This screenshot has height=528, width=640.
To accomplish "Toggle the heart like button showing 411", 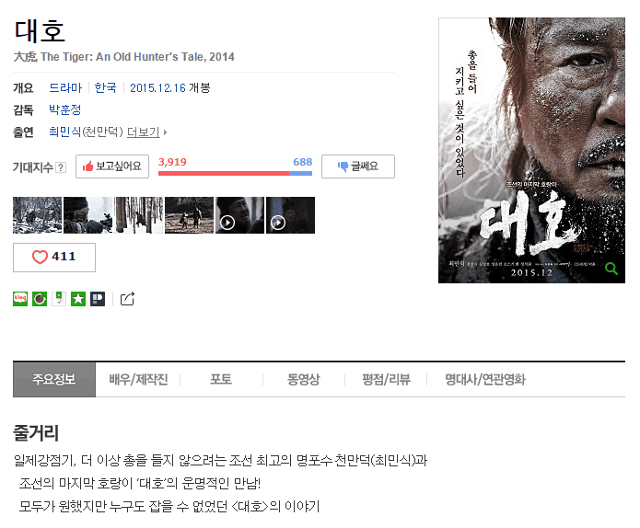I will [x=54, y=258].
